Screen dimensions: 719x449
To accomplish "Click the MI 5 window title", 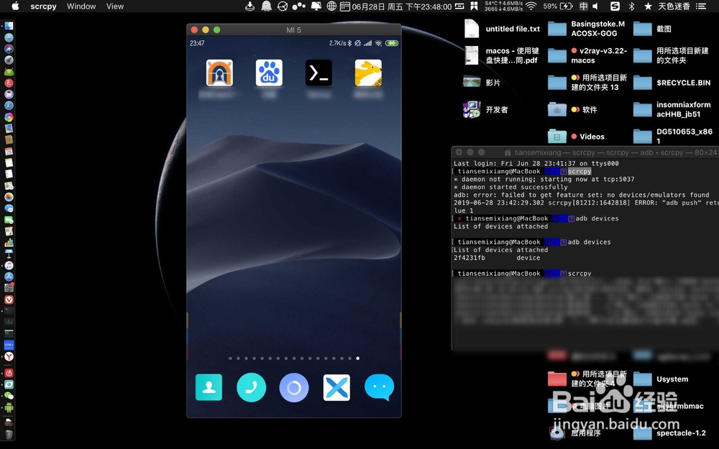I will click(293, 29).
